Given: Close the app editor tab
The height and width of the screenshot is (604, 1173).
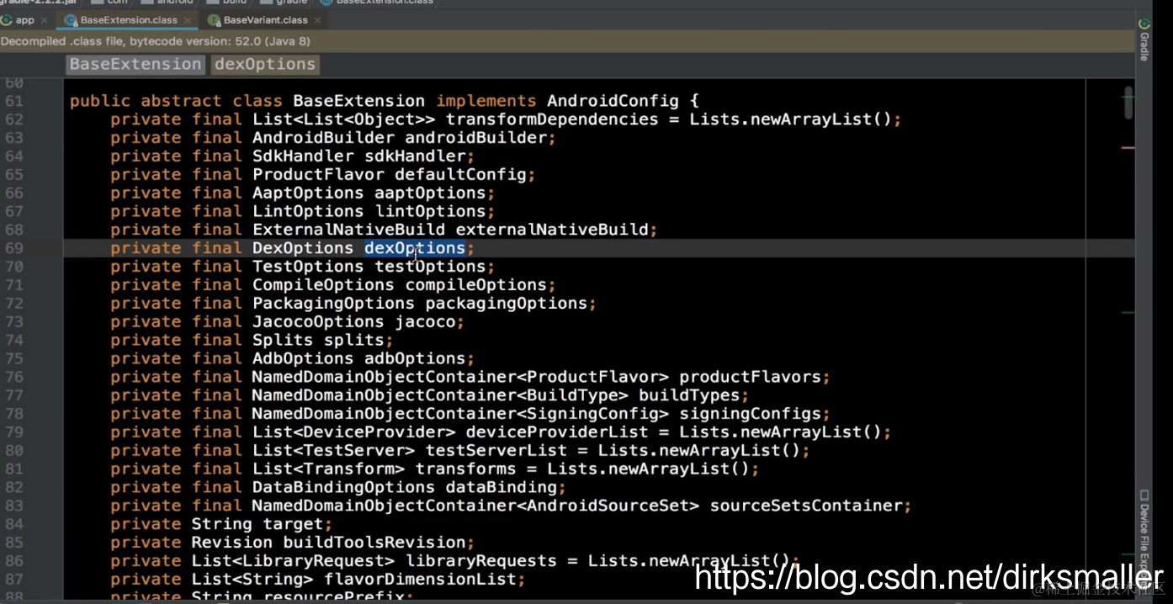Looking at the screenshot, I should [45, 19].
